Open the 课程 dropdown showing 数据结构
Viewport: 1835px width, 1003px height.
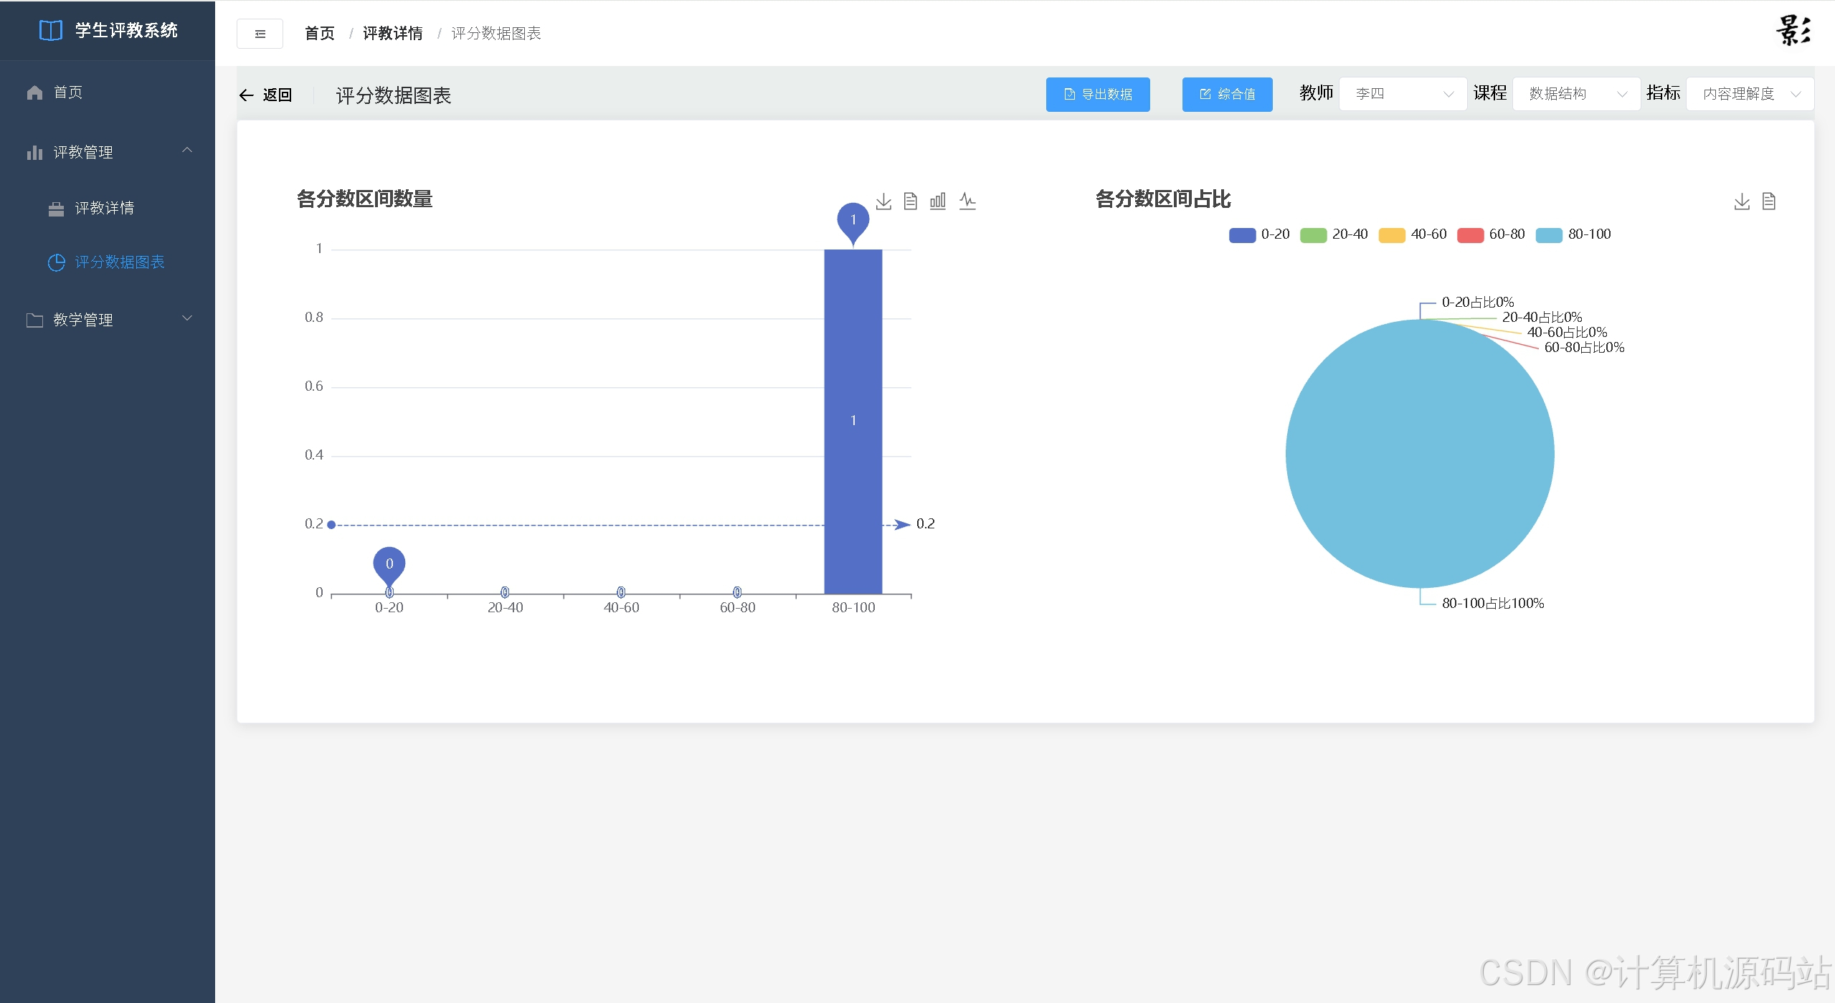[1576, 94]
